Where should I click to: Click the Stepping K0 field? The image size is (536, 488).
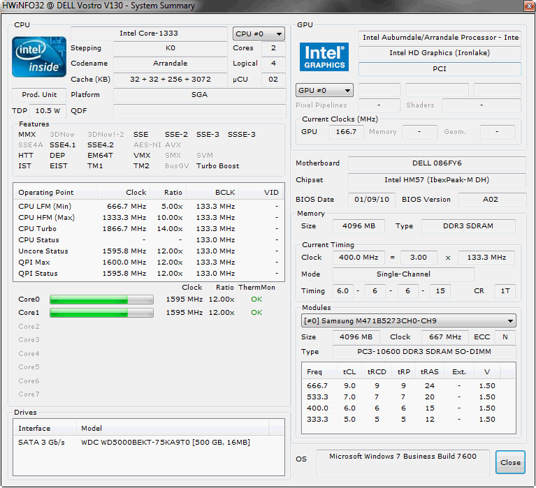[x=171, y=48]
